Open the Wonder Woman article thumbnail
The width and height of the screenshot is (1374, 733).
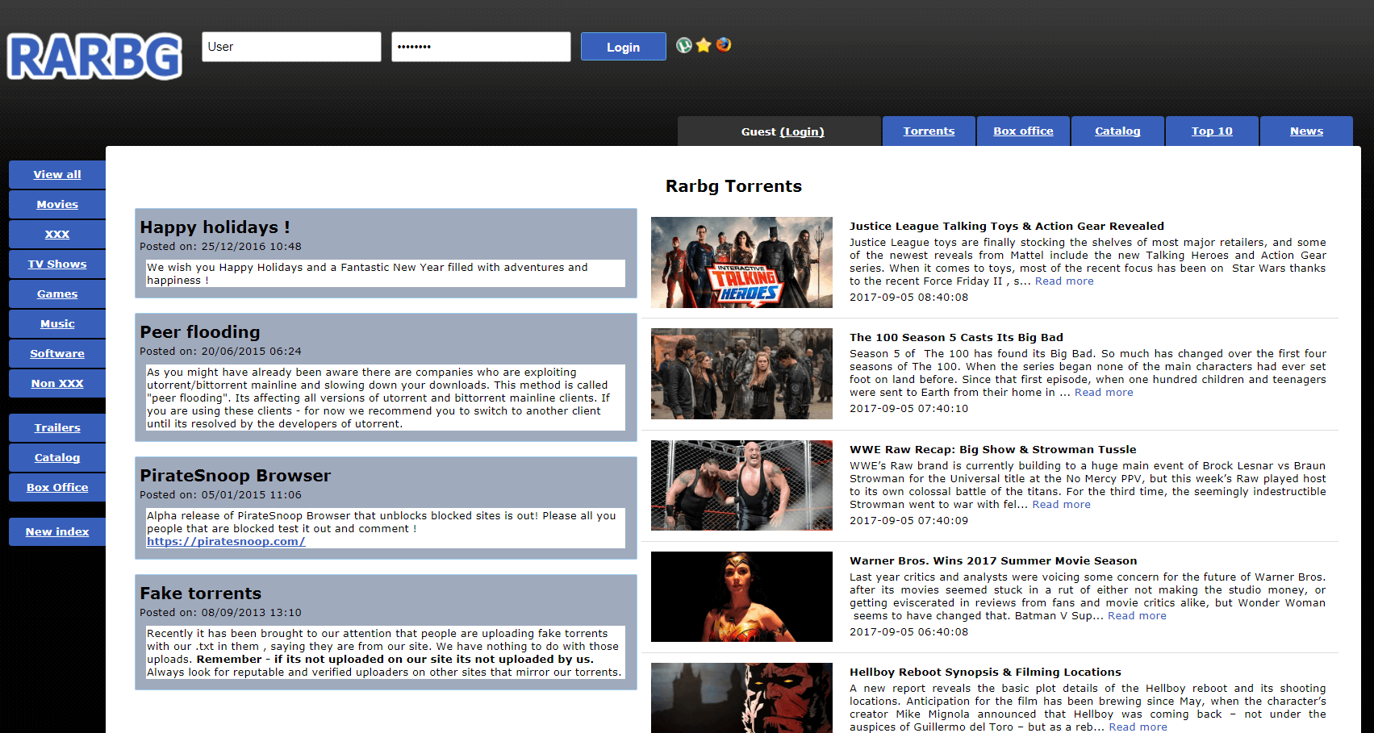pyautogui.click(x=741, y=597)
